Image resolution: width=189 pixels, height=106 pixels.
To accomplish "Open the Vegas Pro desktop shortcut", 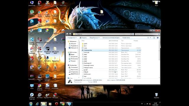I will (40, 78).
